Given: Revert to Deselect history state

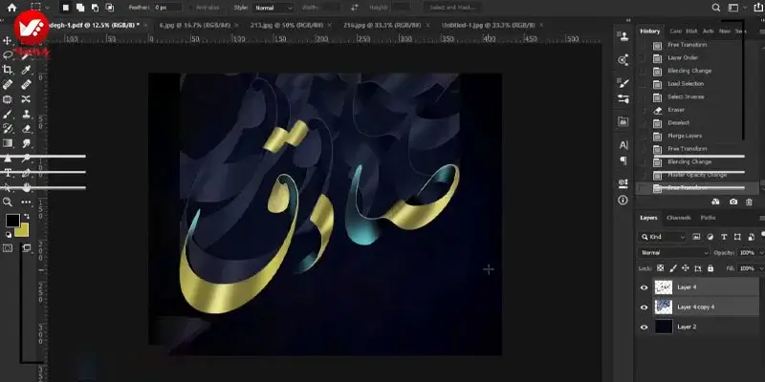Looking at the screenshot, I should pos(678,123).
